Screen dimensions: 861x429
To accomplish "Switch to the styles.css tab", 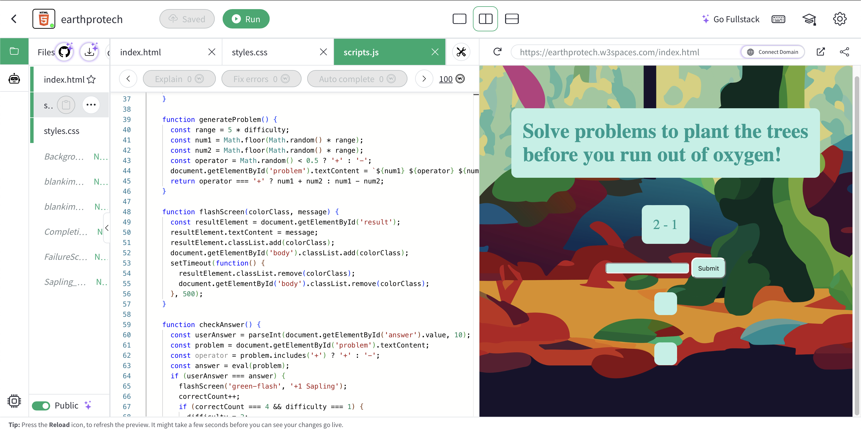I will 250,52.
